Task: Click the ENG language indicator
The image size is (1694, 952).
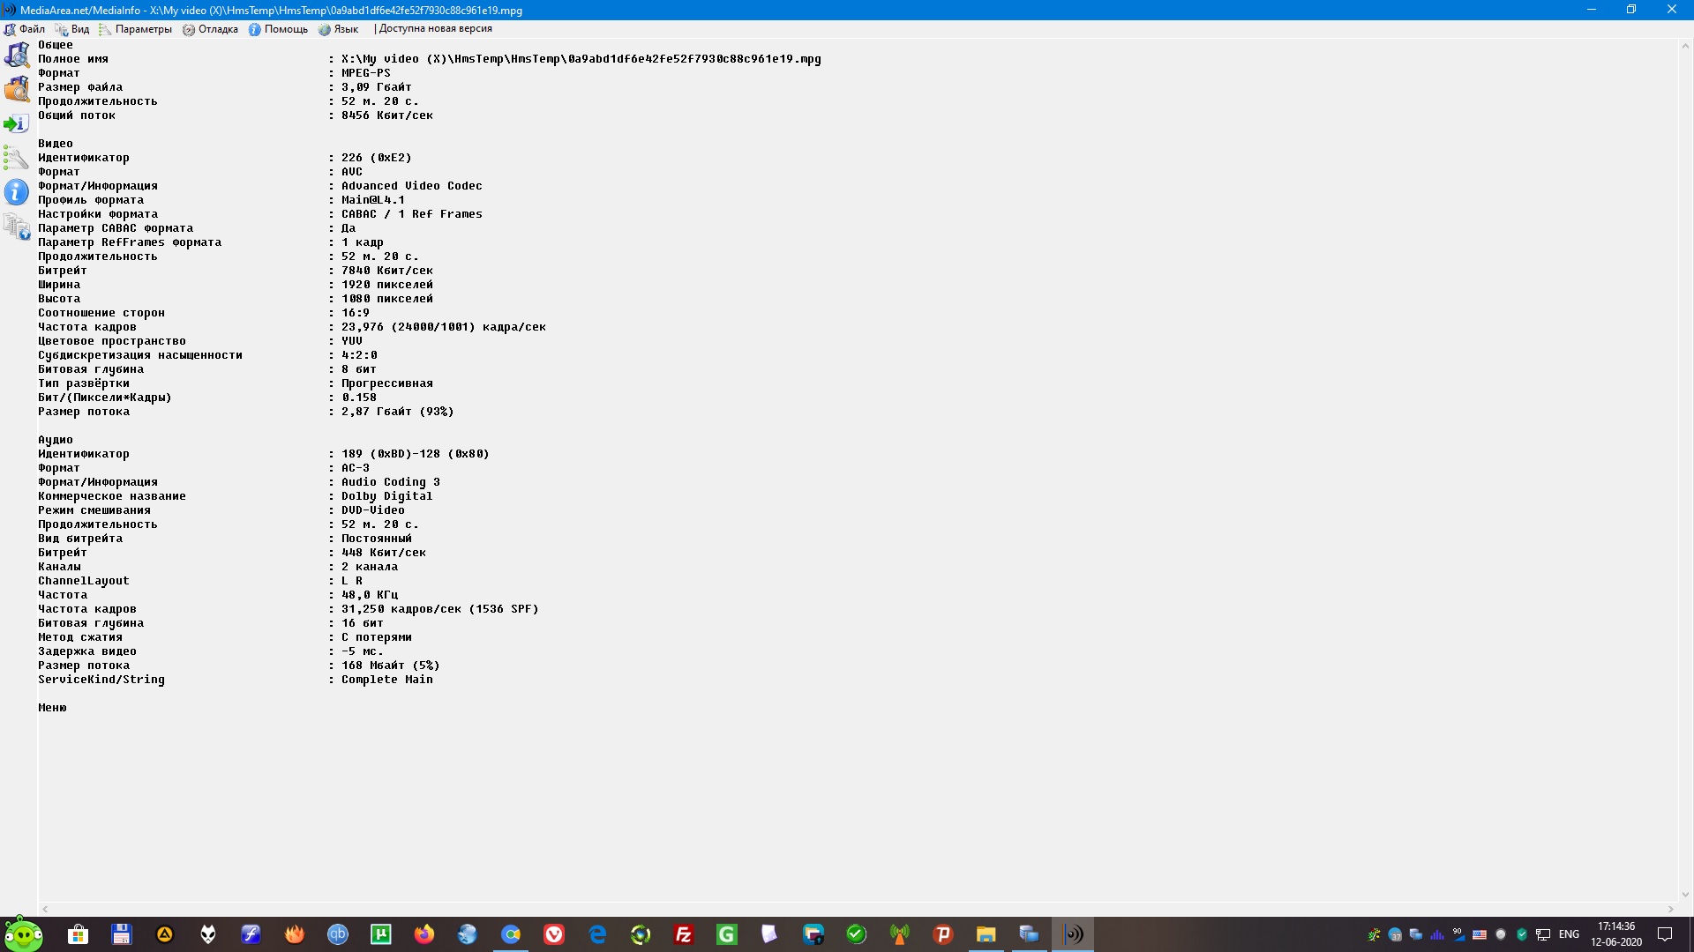Action: pos(1569,934)
